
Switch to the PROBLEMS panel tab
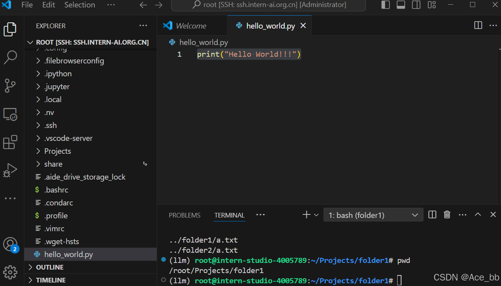184,215
